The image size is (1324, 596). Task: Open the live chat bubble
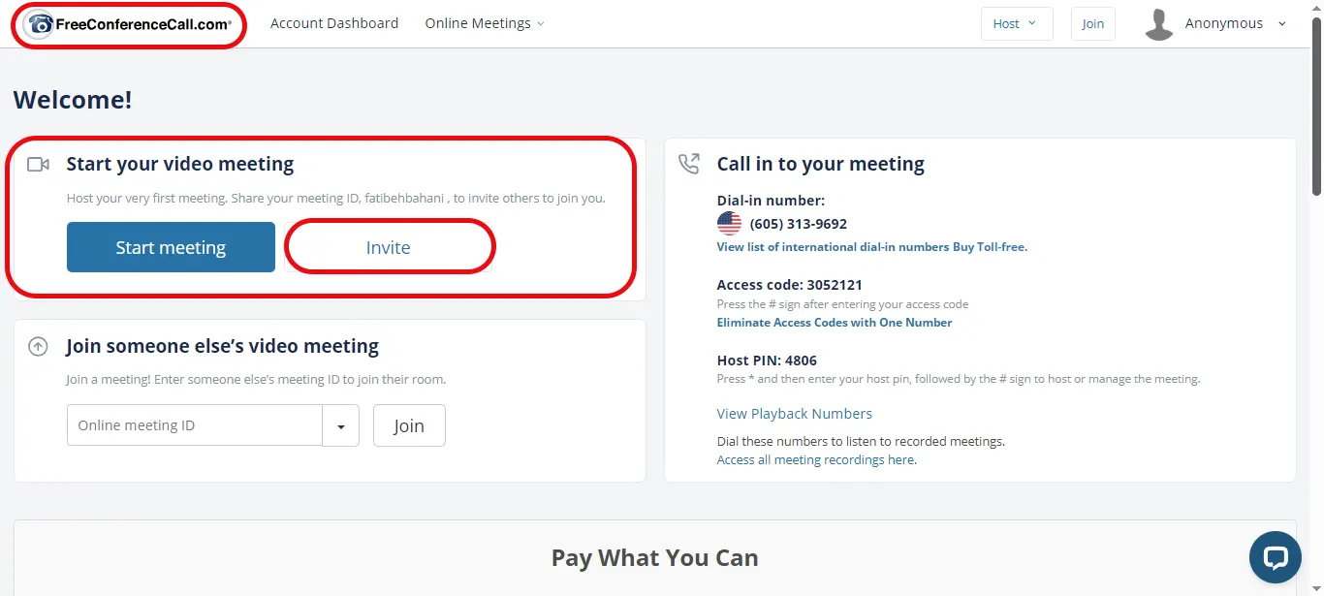pyautogui.click(x=1275, y=557)
